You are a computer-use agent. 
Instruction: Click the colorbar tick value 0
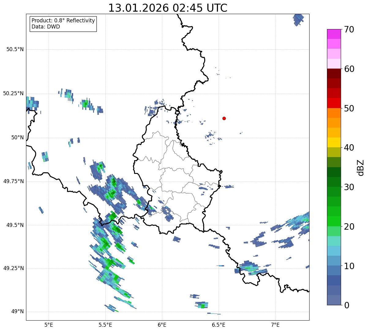click(347, 305)
